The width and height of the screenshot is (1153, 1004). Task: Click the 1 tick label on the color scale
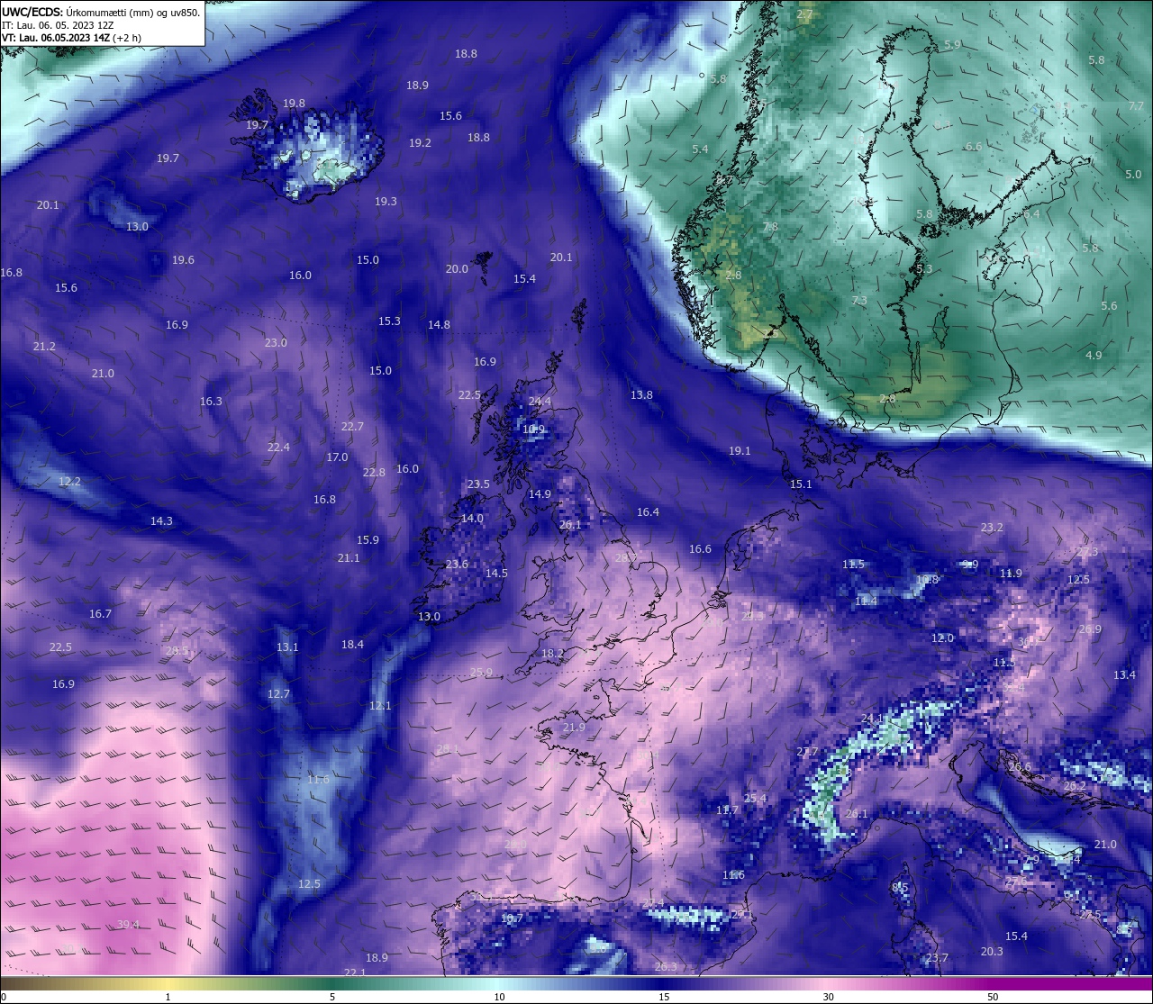click(x=168, y=997)
